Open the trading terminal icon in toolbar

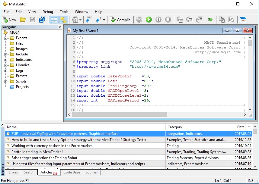[x=243, y=20]
